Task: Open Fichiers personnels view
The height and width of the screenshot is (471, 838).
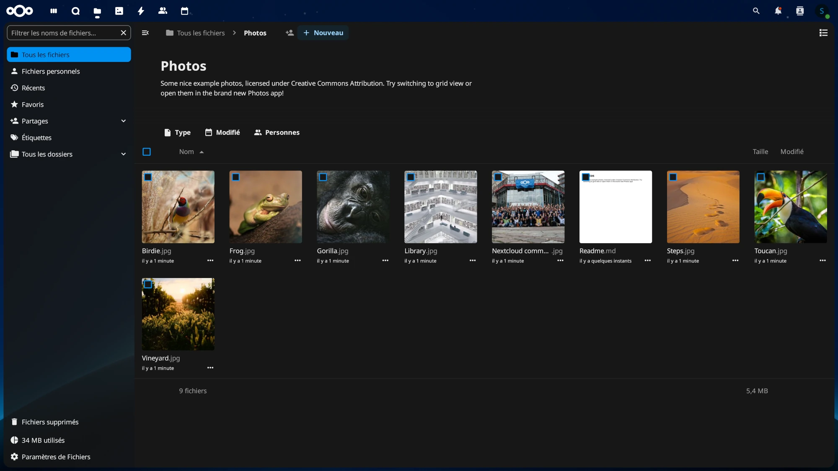Action: [69, 71]
